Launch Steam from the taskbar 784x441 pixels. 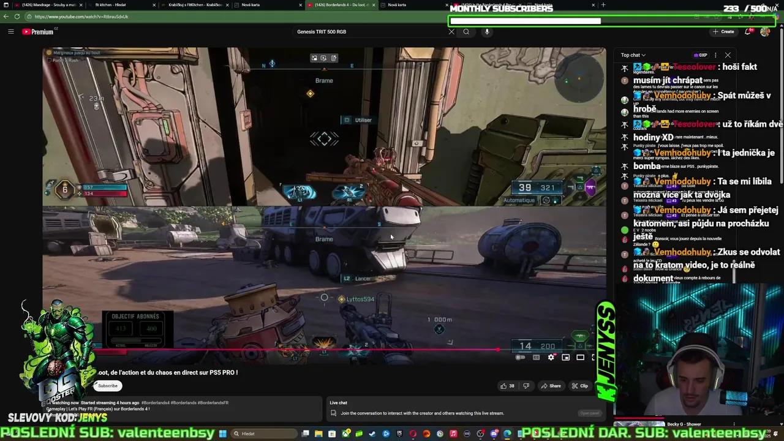(x=372, y=434)
